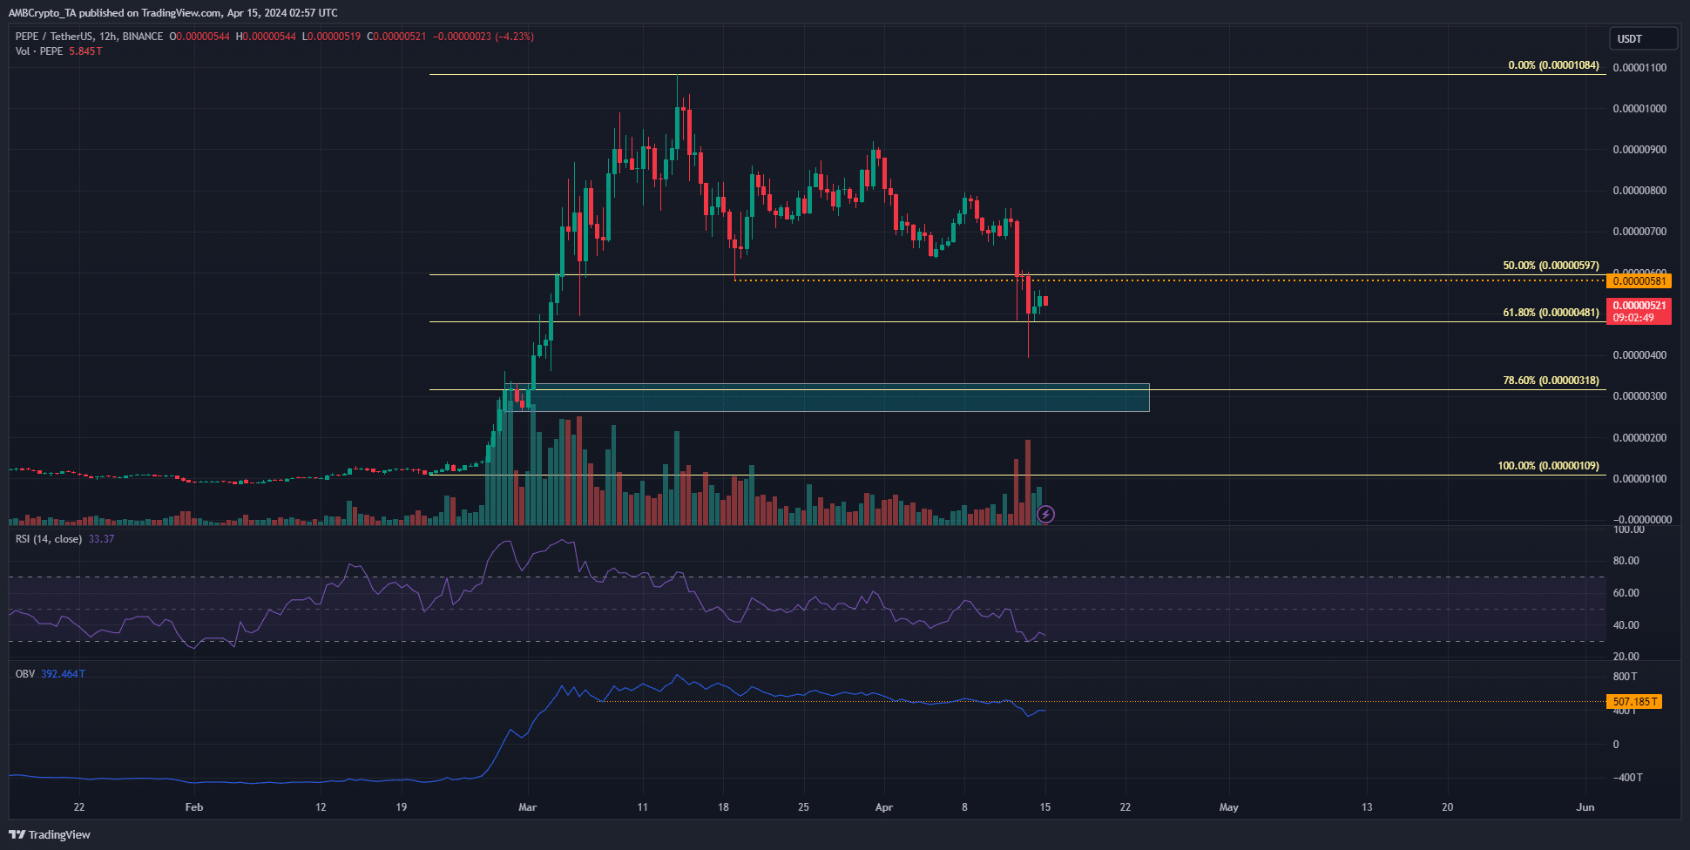Click the −400T OBV scale label
Screen dimensions: 1690x850
click(x=1626, y=778)
